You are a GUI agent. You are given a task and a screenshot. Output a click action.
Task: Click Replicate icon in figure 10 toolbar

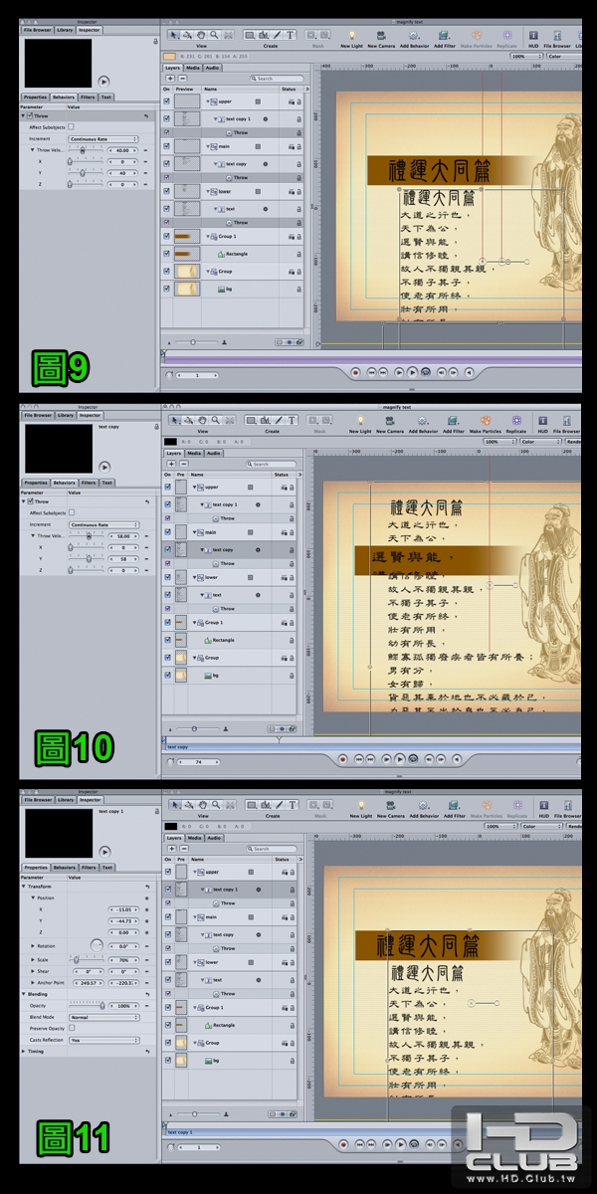tap(515, 419)
